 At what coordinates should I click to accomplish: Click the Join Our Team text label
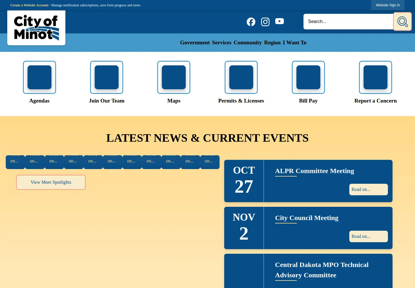(x=107, y=101)
